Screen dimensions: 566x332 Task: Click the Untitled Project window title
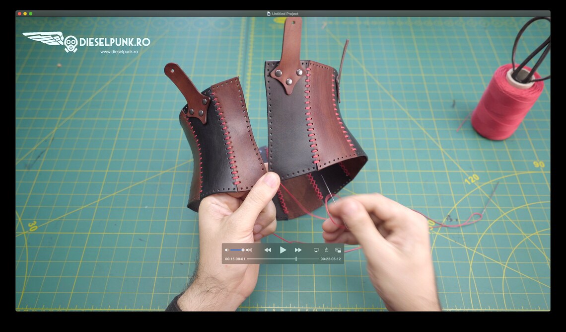click(285, 14)
